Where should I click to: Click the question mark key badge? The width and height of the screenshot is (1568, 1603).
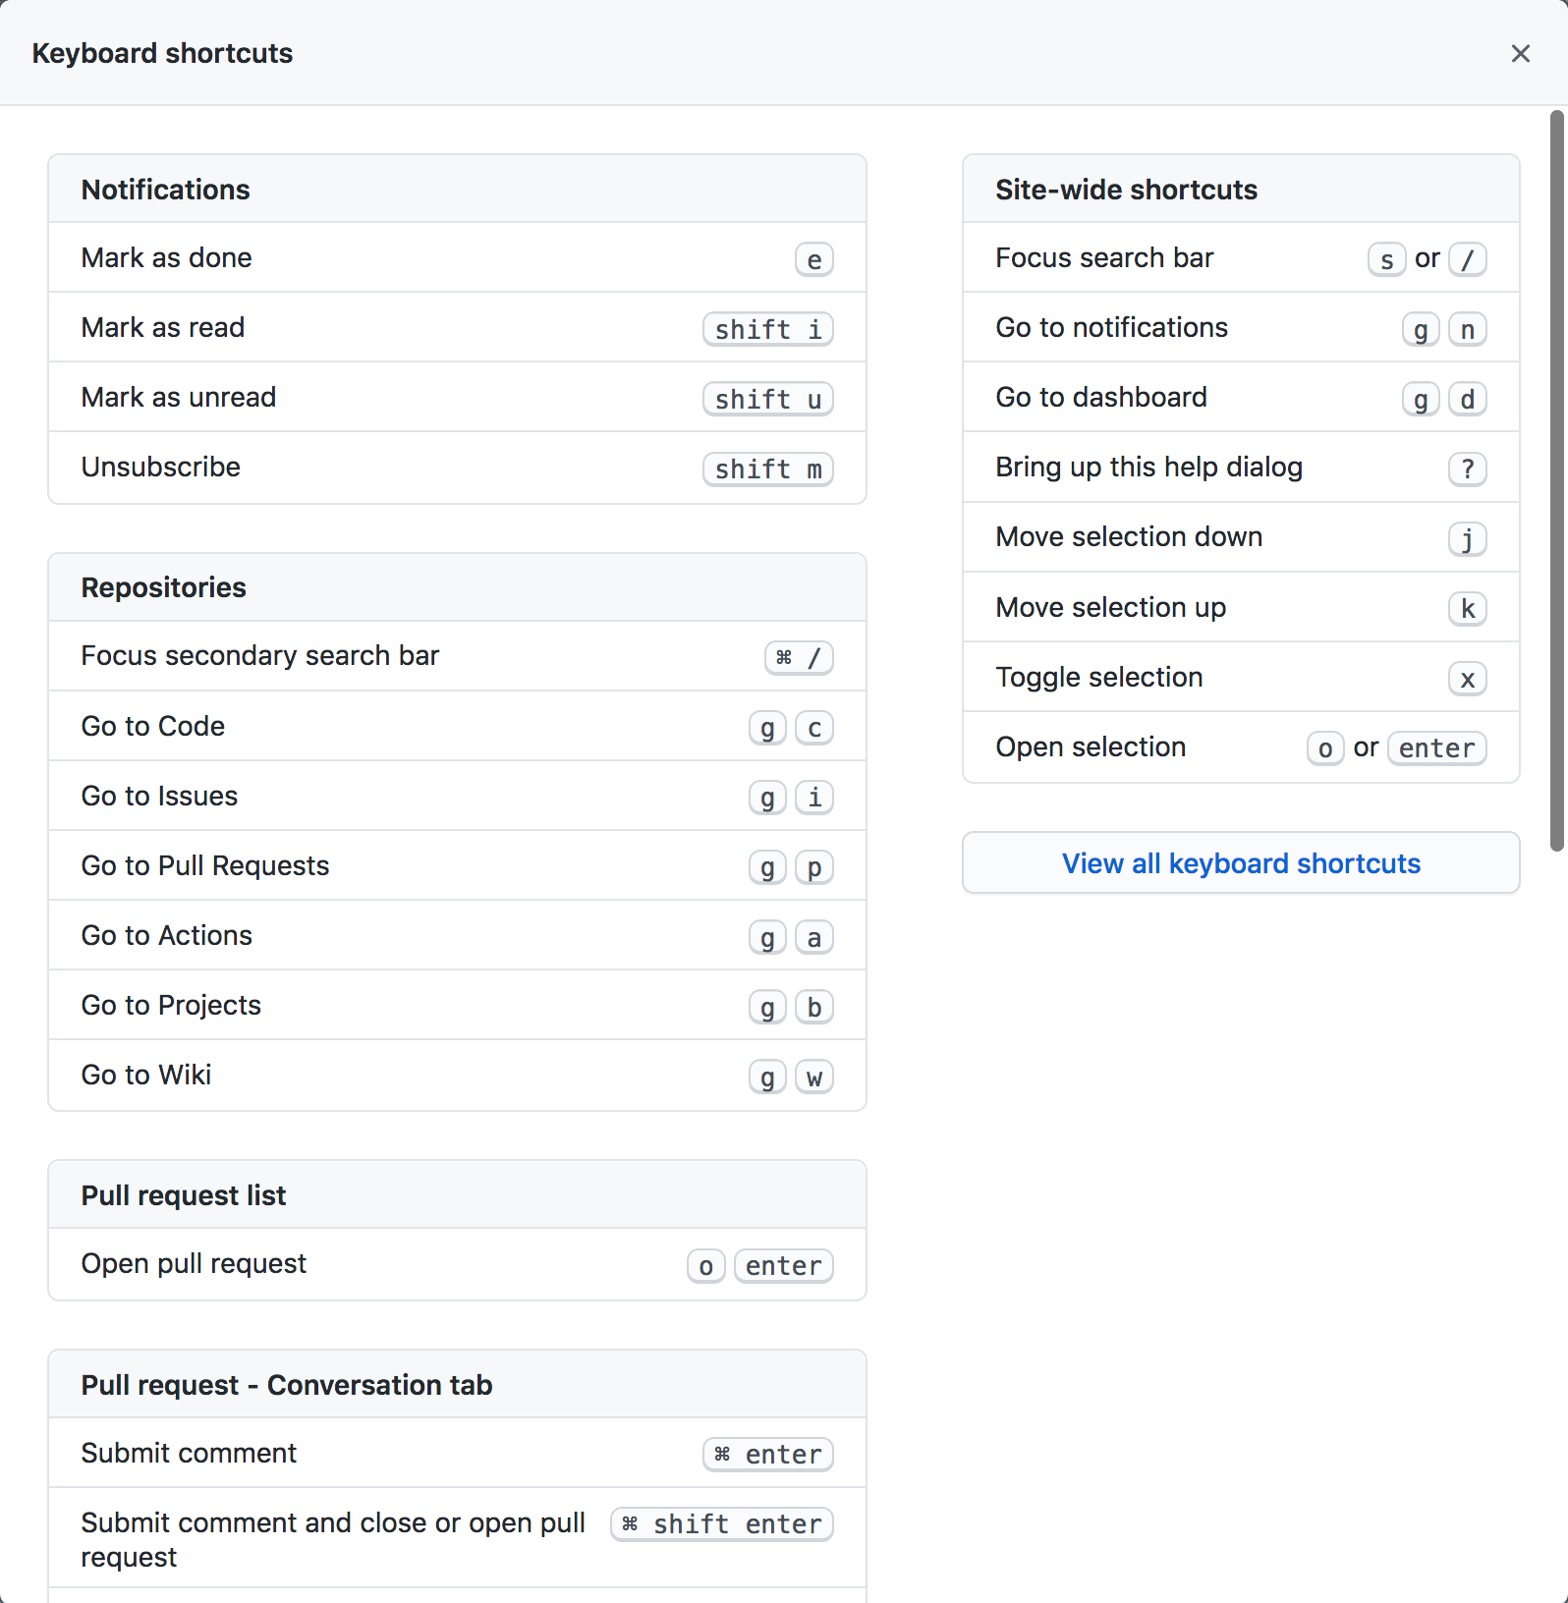tap(1467, 469)
